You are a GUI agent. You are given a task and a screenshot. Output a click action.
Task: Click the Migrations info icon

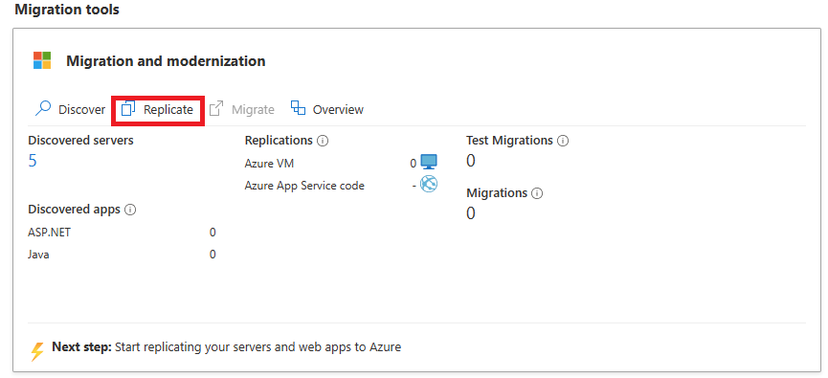point(537,193)
